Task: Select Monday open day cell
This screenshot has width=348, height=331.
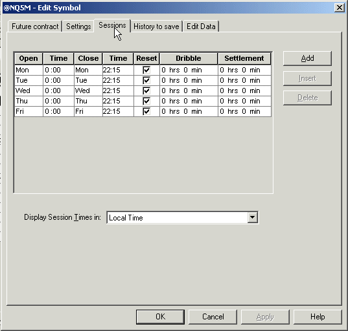Action: [x=29, y=70]
